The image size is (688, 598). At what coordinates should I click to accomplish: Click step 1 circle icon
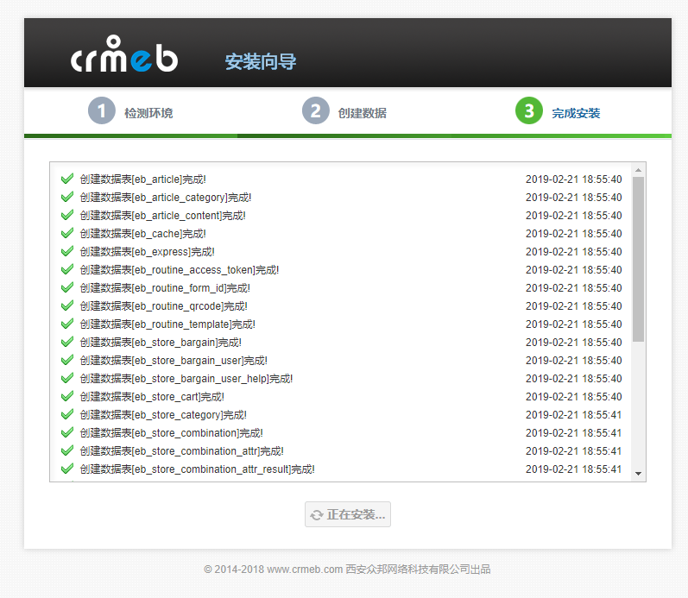pos(101,110)
